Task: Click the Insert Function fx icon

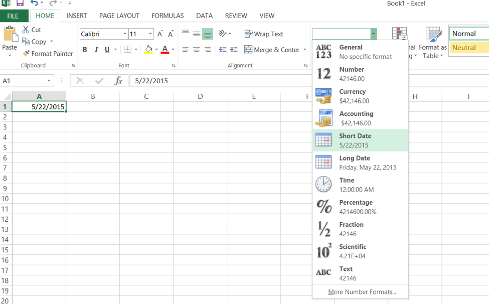Action: click(x=118, y=81)
